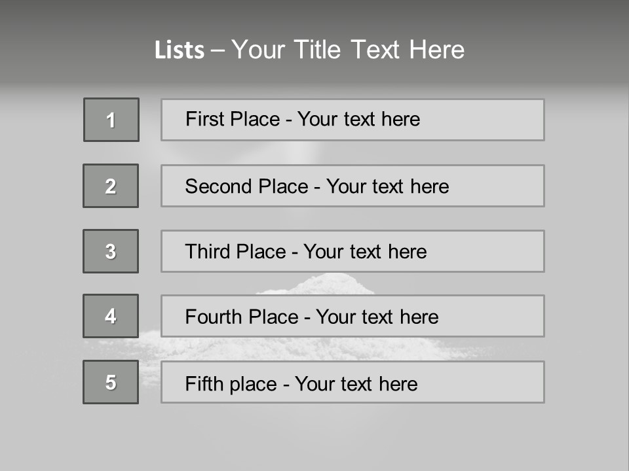The width and height of the screenshot is (629, 471).
Task: Choose the number 4 square
Action: click(x=111, y=316)
